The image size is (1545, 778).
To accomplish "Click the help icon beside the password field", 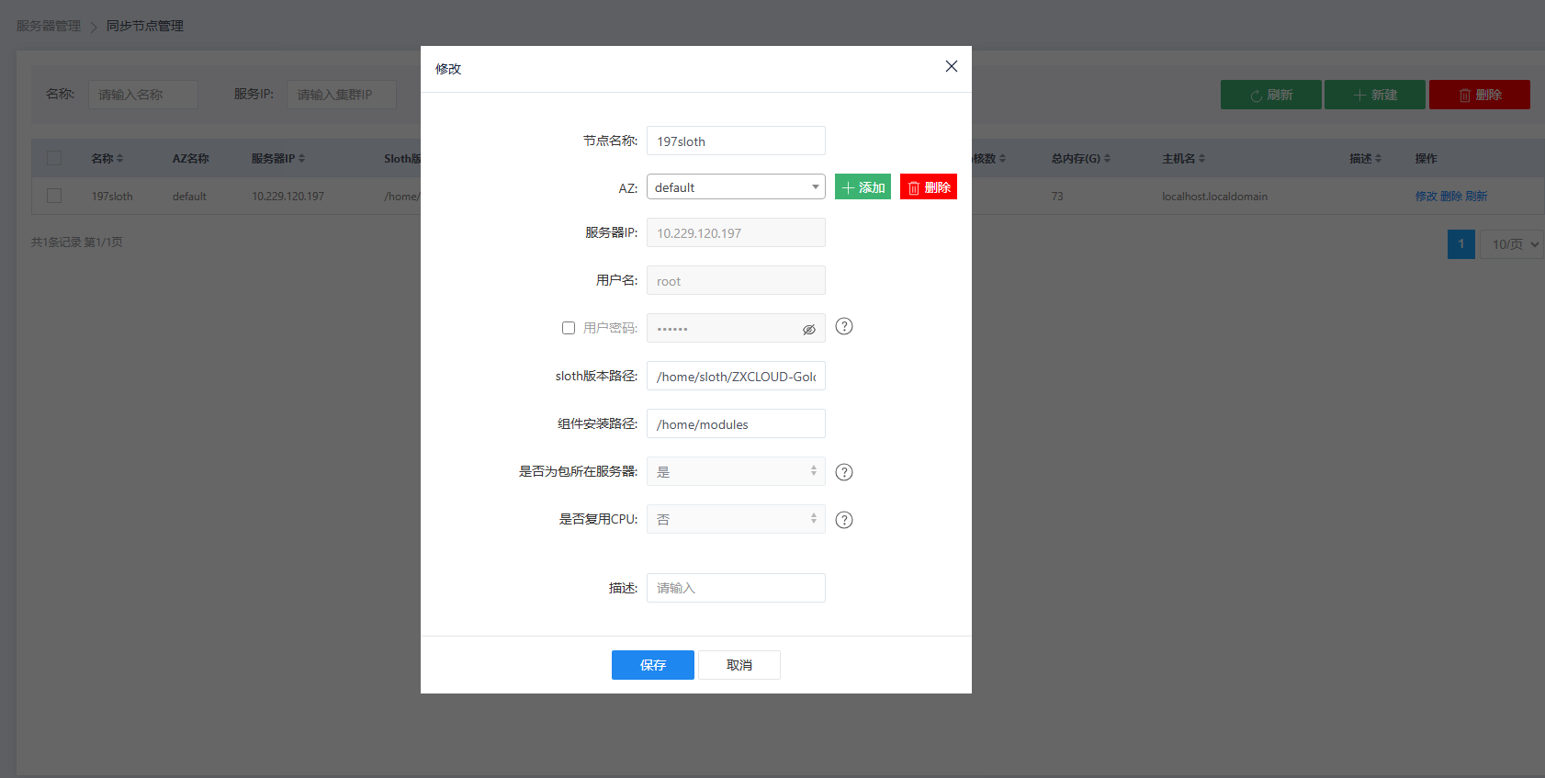I will pos(844,326).
